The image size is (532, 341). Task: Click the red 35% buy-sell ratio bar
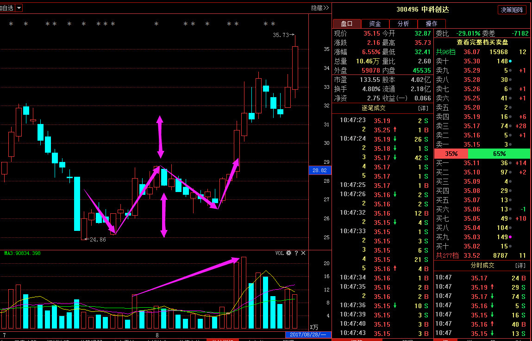pos(451,154)
